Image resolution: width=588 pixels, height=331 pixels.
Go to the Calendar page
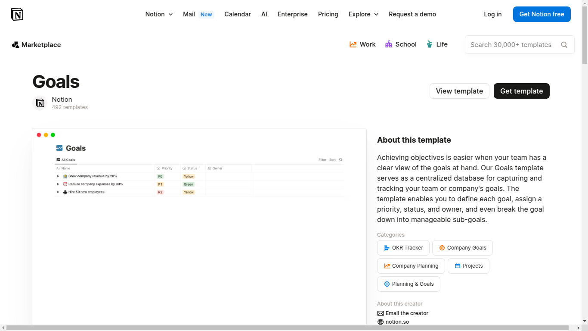[238, 14]
